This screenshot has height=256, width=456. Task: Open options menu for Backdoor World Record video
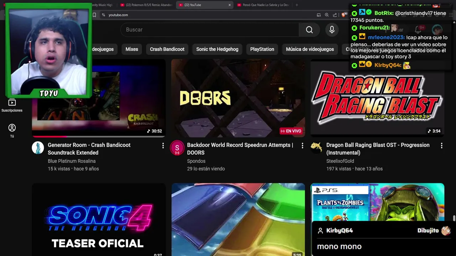pyautogui.click(x=302, y=145)
